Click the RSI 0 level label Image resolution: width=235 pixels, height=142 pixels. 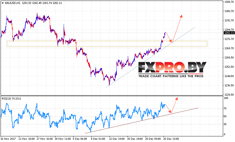pyautogui.click(x=225, y=134)
